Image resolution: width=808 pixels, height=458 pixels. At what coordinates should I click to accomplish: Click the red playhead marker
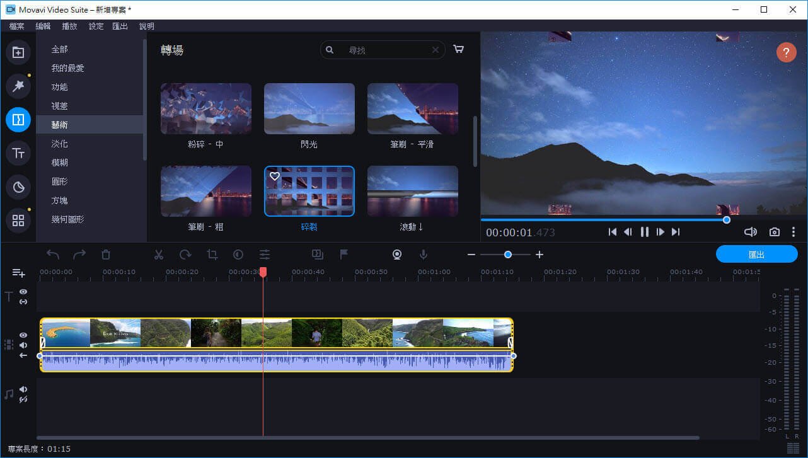pyautogui.click(x=263, y=272)
